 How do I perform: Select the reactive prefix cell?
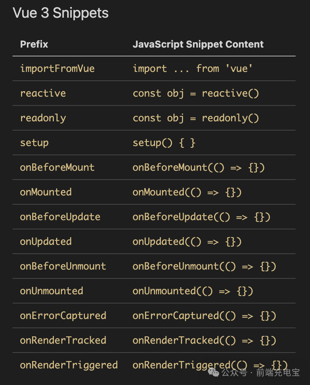(x=43, y=93)
